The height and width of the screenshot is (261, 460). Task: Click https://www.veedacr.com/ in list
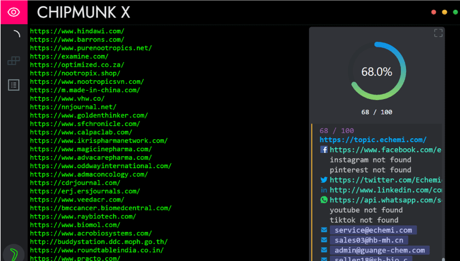coord(77,200)
